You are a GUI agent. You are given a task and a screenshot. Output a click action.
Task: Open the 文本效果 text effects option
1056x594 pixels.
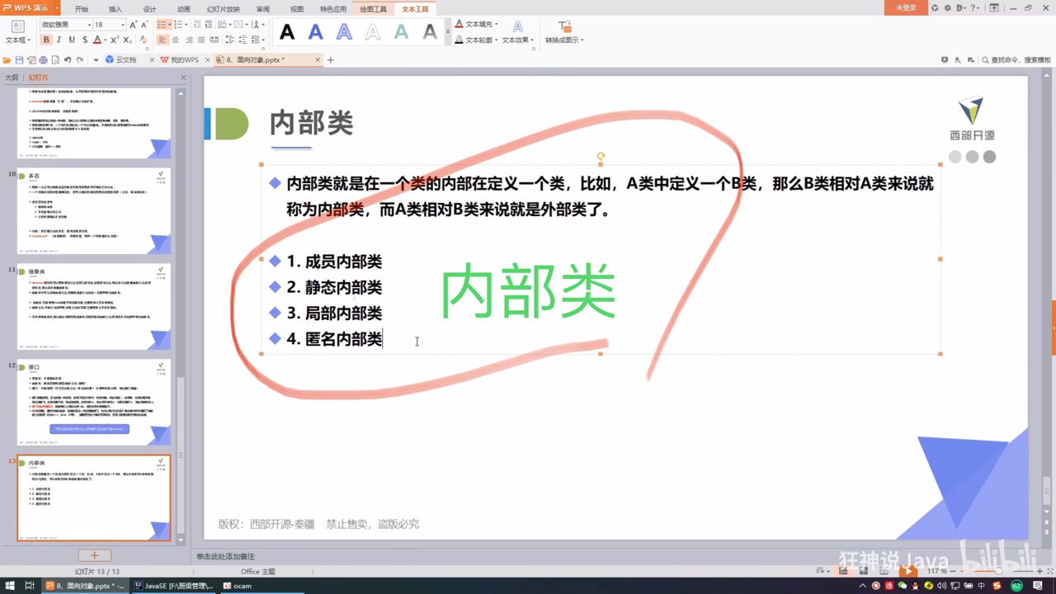517,40
